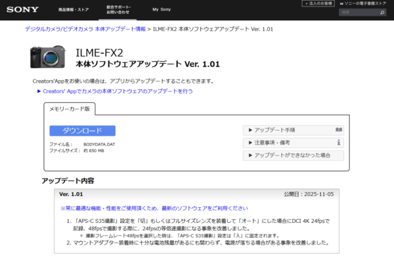Expand アップデート手順

coord(294,130)
